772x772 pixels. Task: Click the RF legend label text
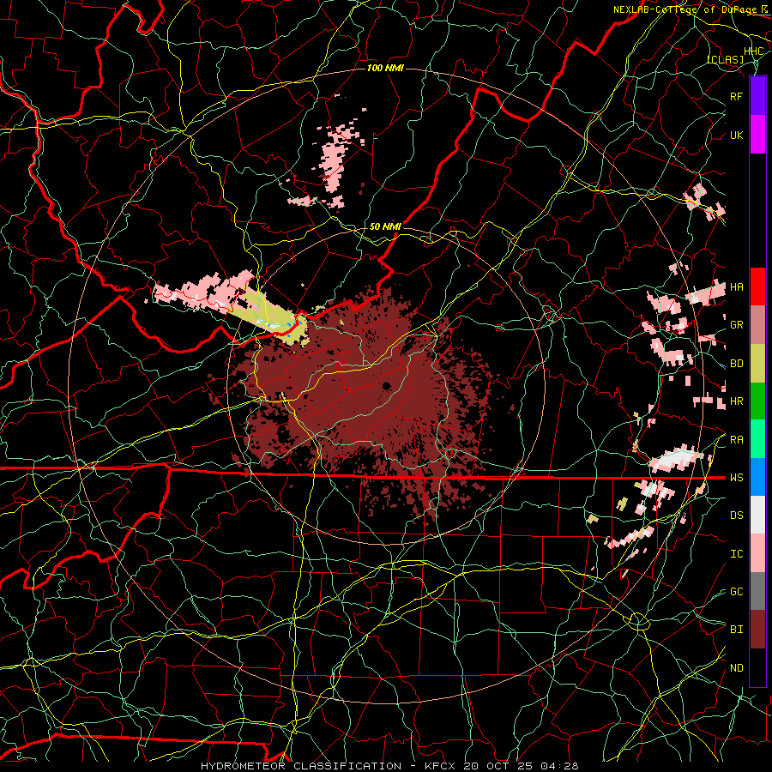(736, 96)
